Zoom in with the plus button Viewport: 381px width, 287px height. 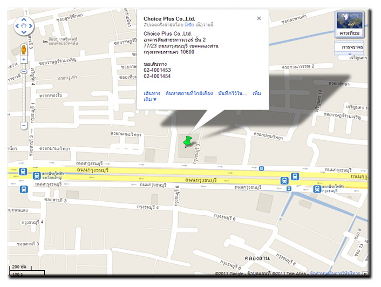point(24,59)
